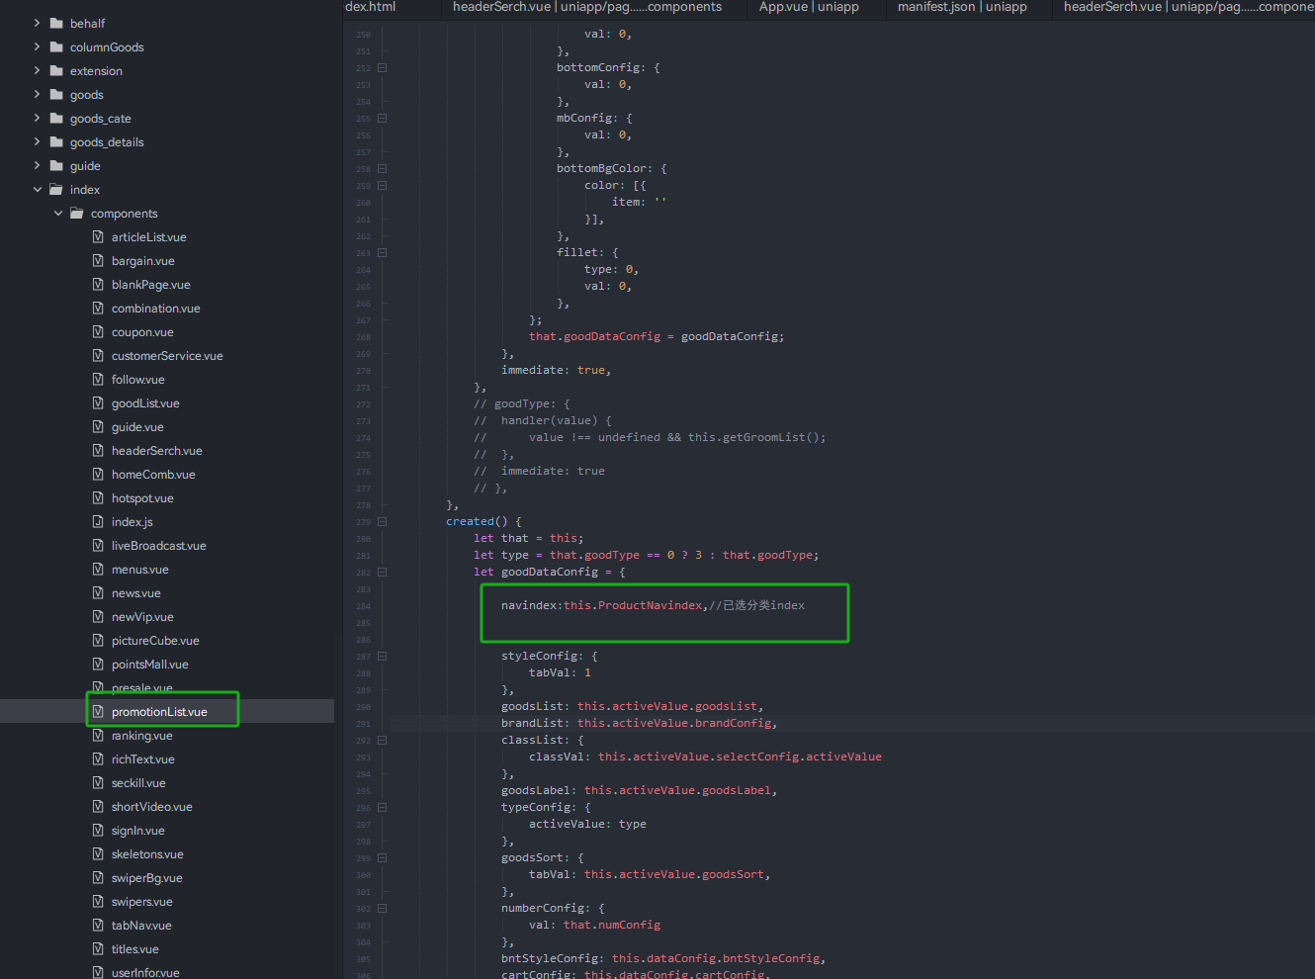
Task: Fold the mbConfig block at line 255
Action: click(x=383, y=118)
